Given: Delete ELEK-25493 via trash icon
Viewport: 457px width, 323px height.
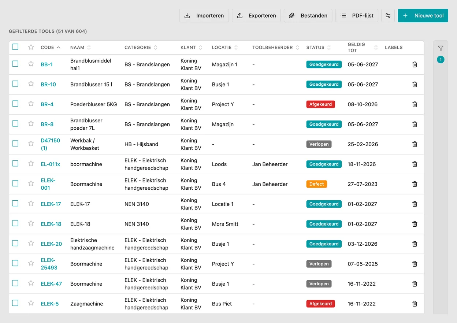Looking at the screenshot, I should coord(415,264).
